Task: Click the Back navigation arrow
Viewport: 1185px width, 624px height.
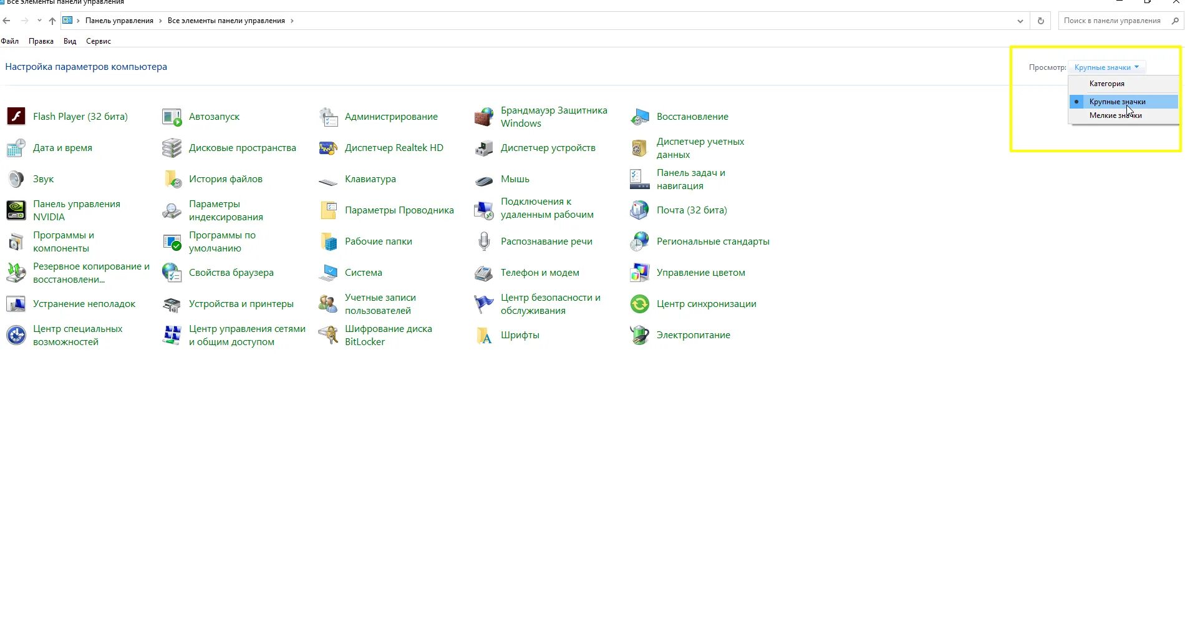Action: [7, 21]
